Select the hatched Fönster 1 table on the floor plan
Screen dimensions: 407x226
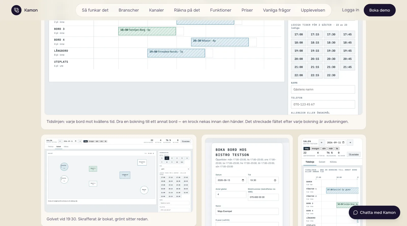pos(64,167)
